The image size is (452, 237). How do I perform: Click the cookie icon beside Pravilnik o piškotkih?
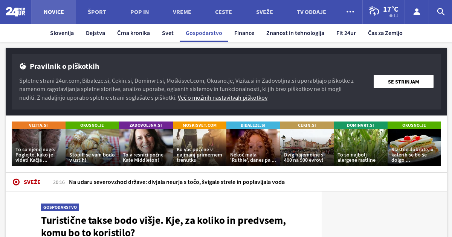coord(23,67)
